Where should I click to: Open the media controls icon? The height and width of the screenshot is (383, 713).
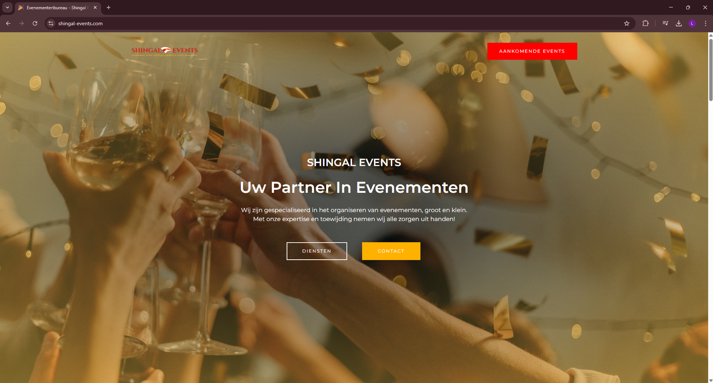tap(665, 23)
